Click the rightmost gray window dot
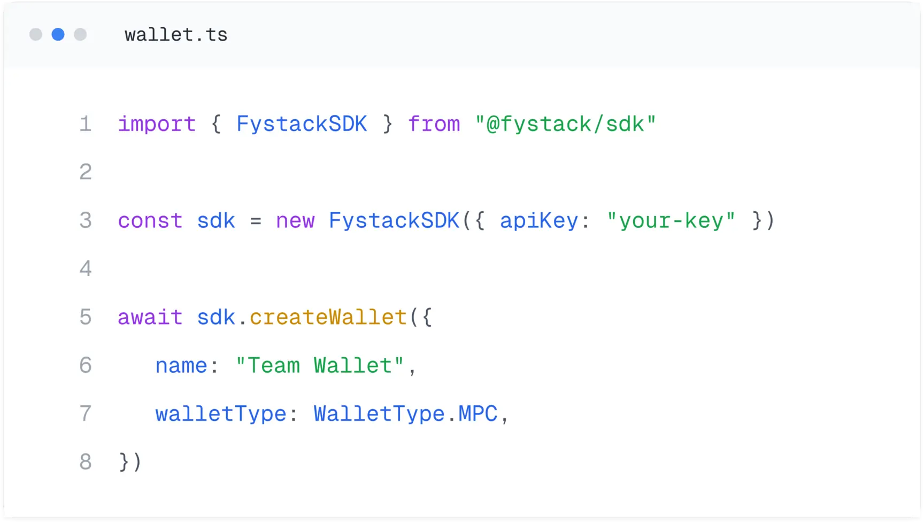The image size is (924, 523). click(x=80, y=35)
